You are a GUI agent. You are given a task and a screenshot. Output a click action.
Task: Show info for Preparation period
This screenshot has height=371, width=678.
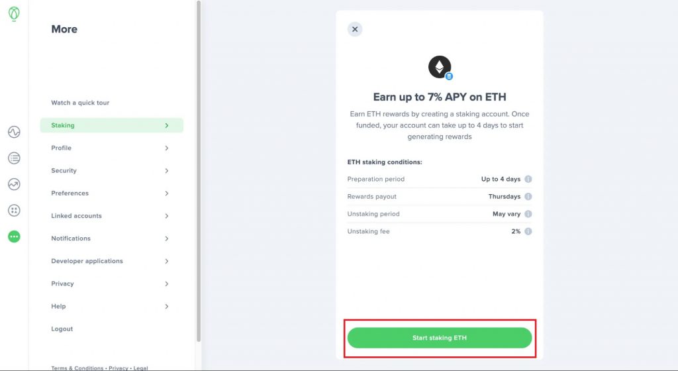(x=528, y=179)
